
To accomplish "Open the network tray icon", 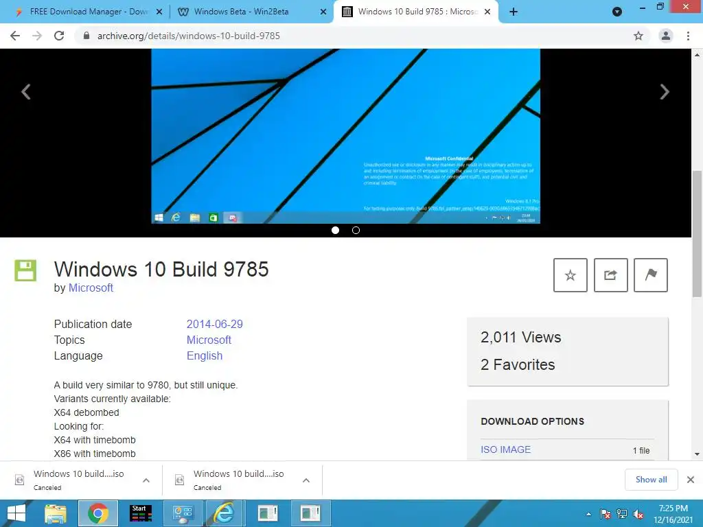I will [x=622, y=514].
